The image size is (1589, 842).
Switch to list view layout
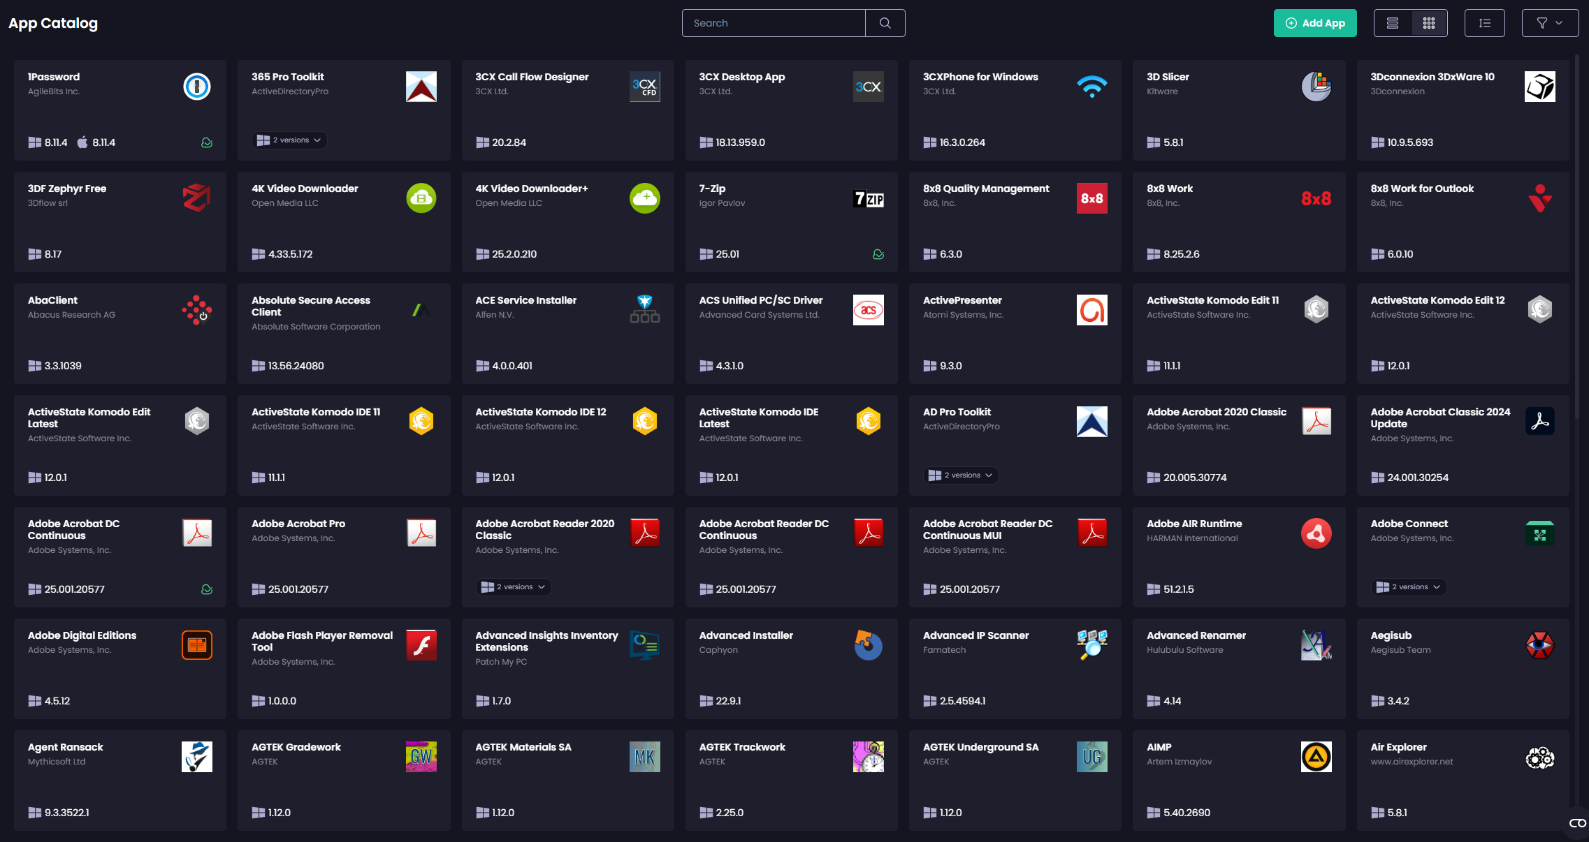[x=1393, y=23]
